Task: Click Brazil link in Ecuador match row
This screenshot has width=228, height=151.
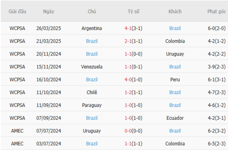Action: 92,118
